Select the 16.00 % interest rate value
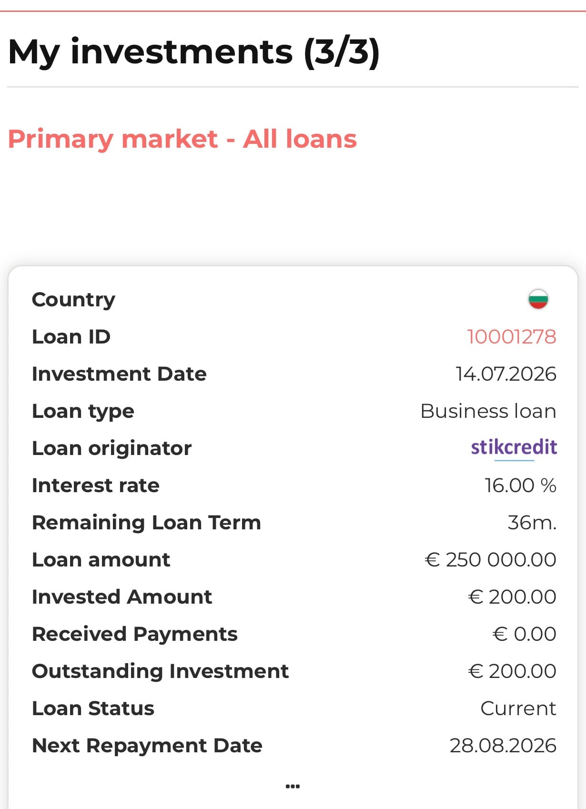 520,485
